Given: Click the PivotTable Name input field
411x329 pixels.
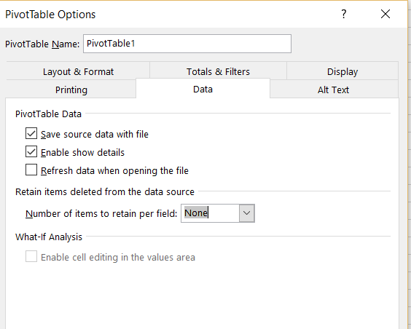Looking at the screenshot, I should pos(187,44).
